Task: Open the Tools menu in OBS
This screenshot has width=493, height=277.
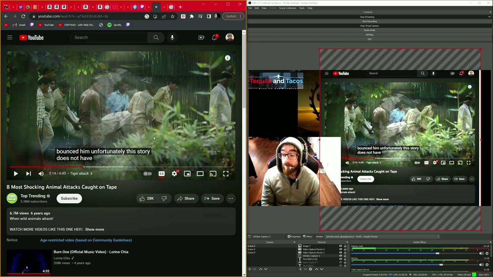Action: click(x=302, y=8)
